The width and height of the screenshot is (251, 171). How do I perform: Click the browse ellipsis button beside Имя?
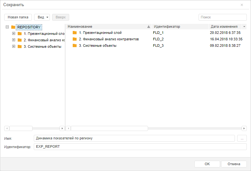click(x=242, y=138)
